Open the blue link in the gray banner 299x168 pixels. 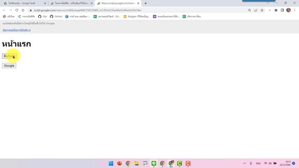(x=17, y=30)
